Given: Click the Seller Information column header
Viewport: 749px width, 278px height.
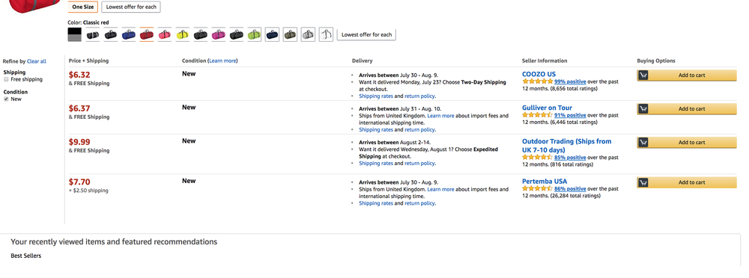Looking at the screenshot, I should click(545, 61).
